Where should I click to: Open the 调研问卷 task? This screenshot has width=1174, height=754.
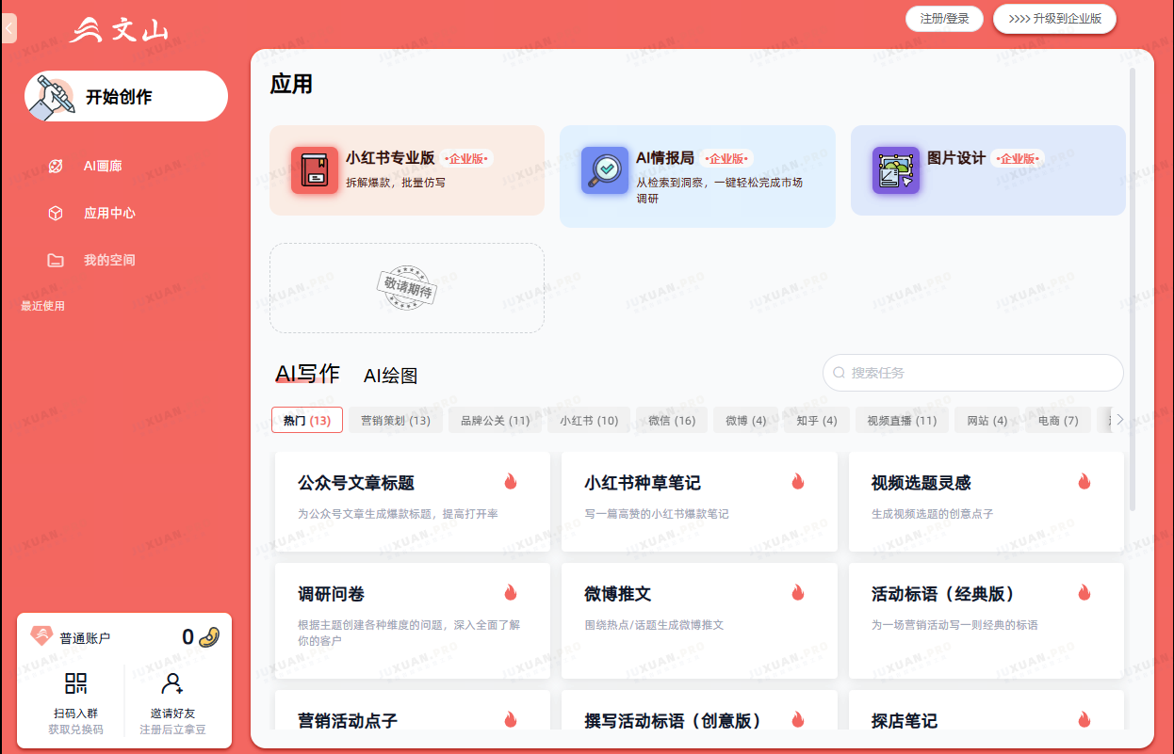point(413,620)
